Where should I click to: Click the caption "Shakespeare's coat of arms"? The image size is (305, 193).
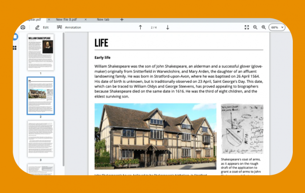click(x=241, y=159)
